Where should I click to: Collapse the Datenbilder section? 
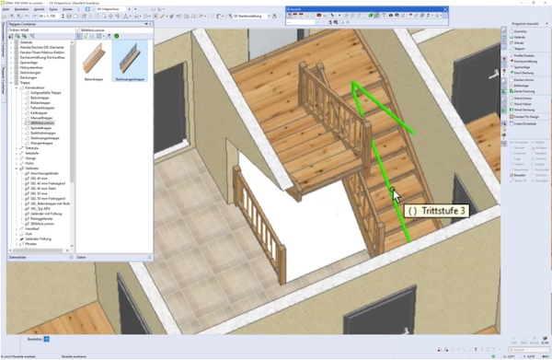pos(71,258)
